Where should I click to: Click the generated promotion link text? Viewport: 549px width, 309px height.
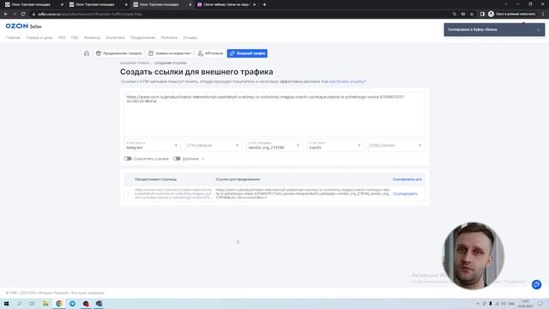pos(303,194)
